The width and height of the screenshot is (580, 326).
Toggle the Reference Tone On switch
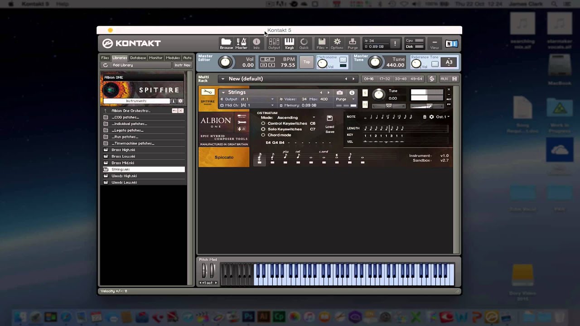point(435,64)
